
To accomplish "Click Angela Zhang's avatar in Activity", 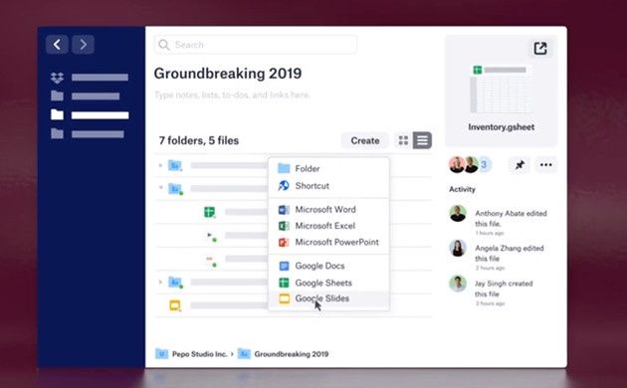I will 458,248.
